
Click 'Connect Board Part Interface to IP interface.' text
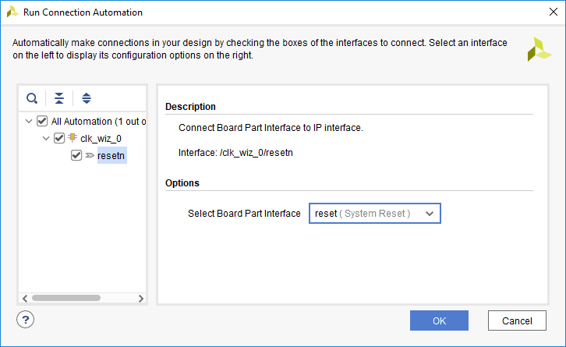click(271, 128)
